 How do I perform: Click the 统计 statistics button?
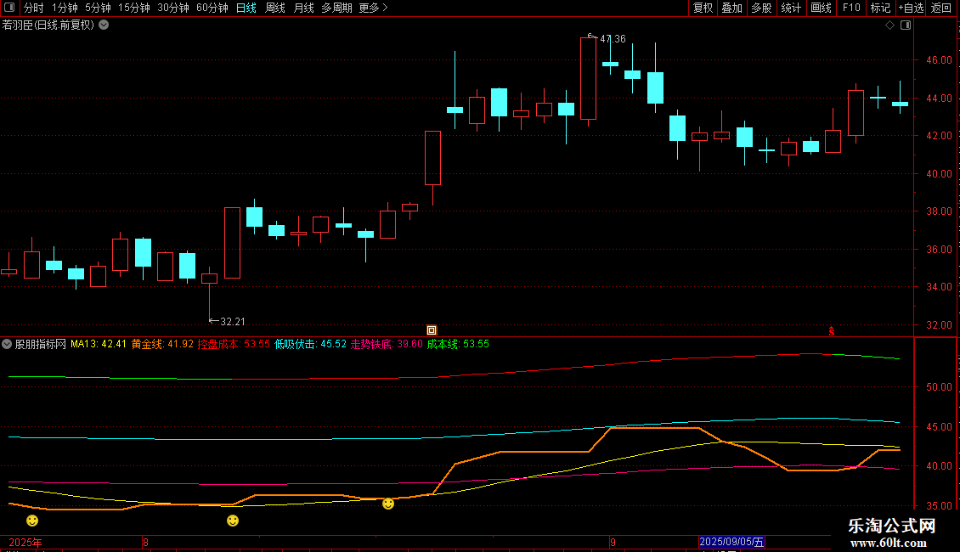click(791, 8)
